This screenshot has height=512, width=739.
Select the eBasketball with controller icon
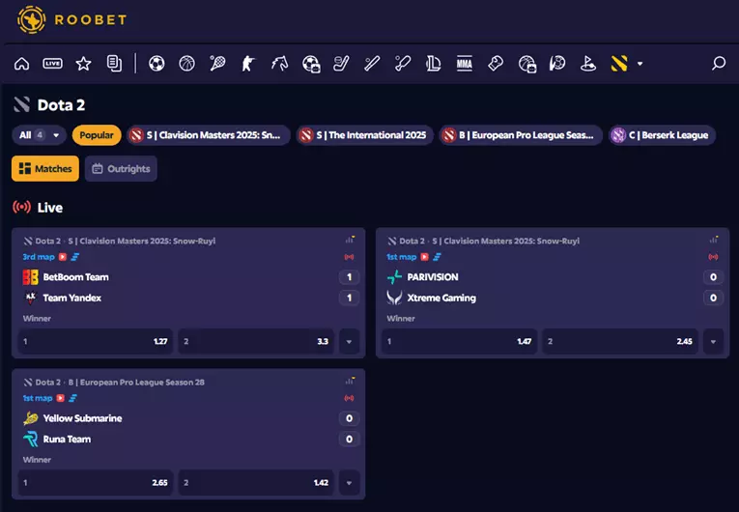526,64
